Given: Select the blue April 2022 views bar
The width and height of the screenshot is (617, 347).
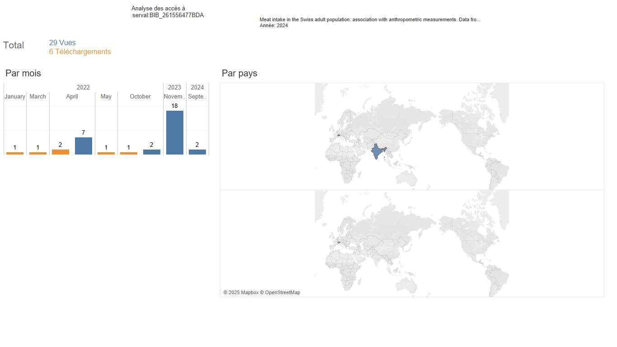Looking at the screenshot, I should coord(83,146).
